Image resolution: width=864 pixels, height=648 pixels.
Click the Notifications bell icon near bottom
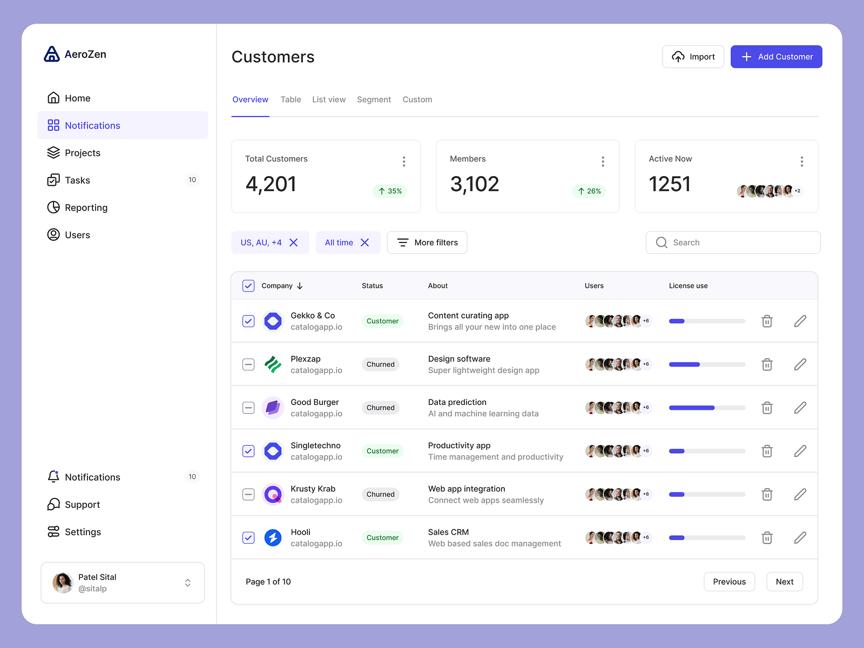(53, 477)
